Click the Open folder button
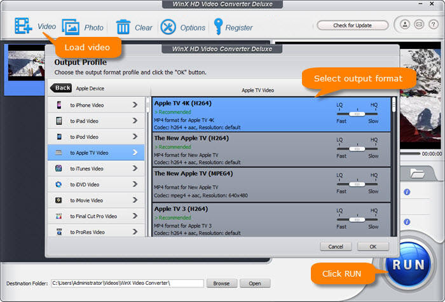The width and height of the screenshot is (445, 302). tap(255, 284)
